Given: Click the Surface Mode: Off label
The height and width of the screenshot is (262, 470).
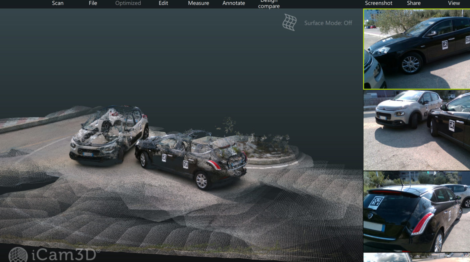Looking at the screenshot, I should click(x=328, y=23).
